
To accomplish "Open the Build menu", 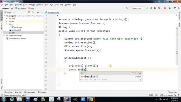I will click(x=46, y=5).
